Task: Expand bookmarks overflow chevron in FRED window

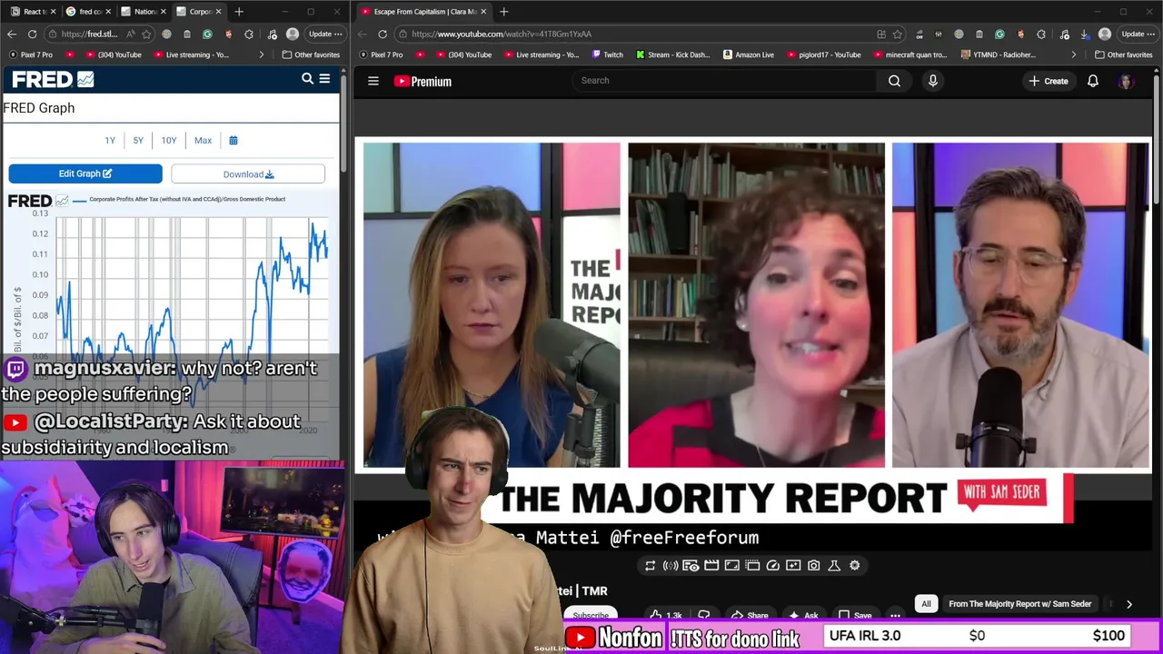Action: tap(262, 54)
